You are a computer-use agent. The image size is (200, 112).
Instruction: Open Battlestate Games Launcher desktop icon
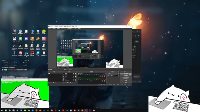coord(14,47)
